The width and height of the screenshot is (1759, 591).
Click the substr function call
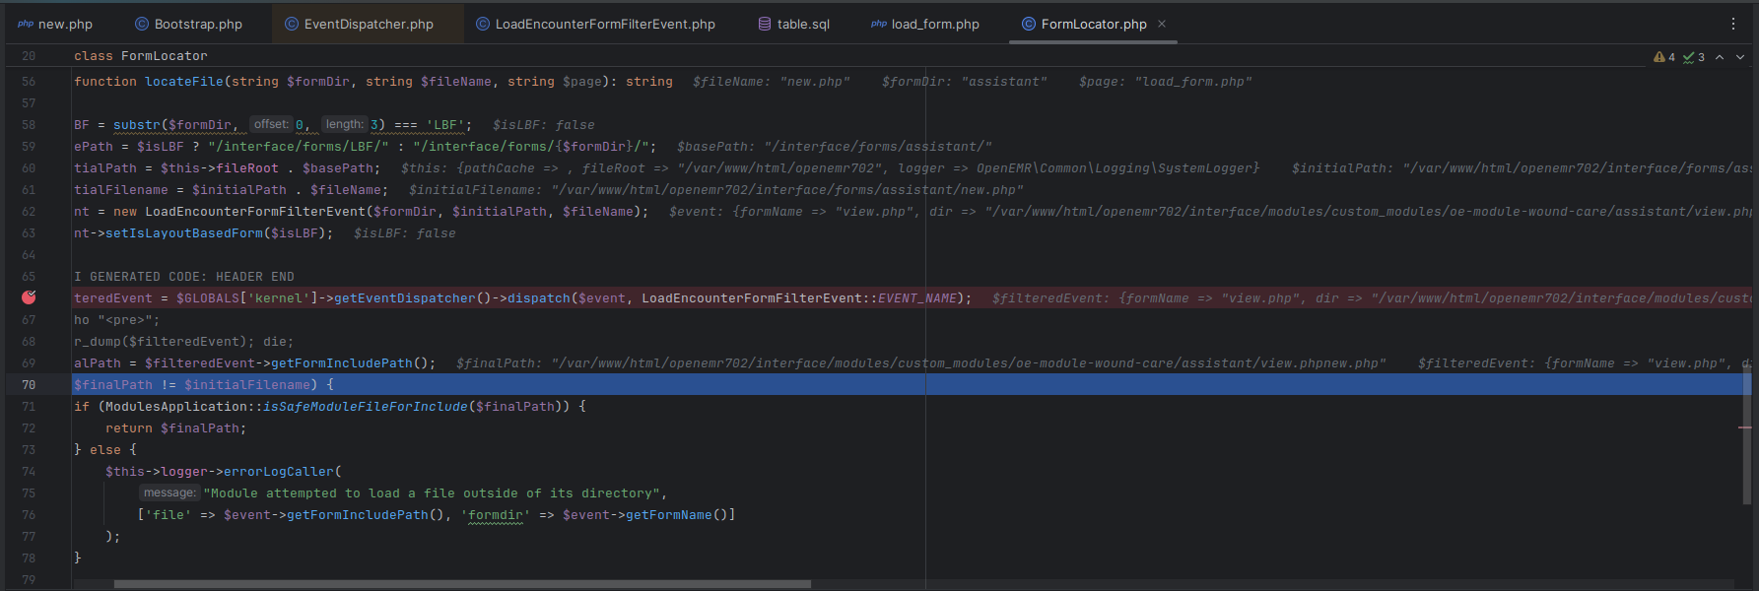(137, 125)
